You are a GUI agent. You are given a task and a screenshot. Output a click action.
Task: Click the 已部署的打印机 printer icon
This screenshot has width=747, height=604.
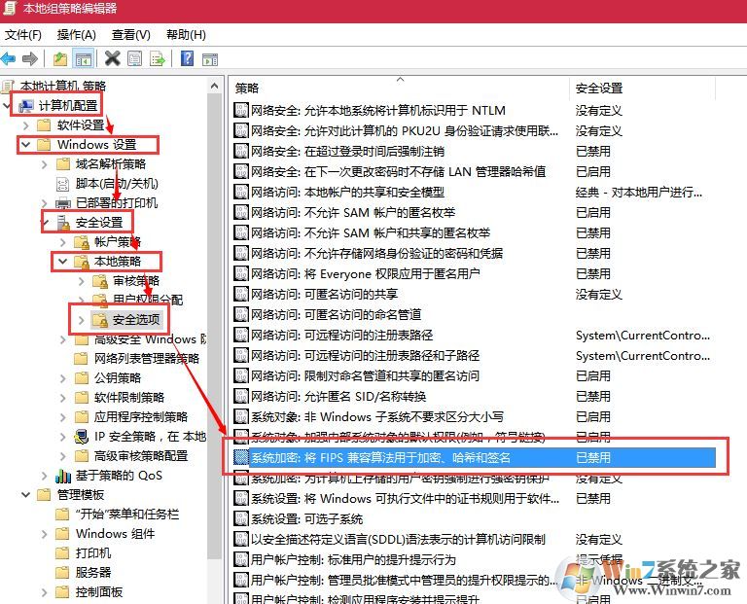63,203
